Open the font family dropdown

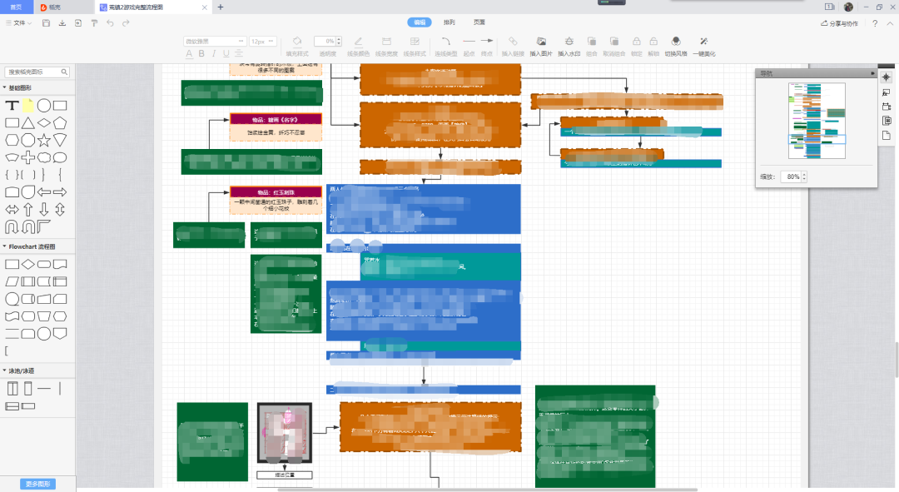coord(215,42)
